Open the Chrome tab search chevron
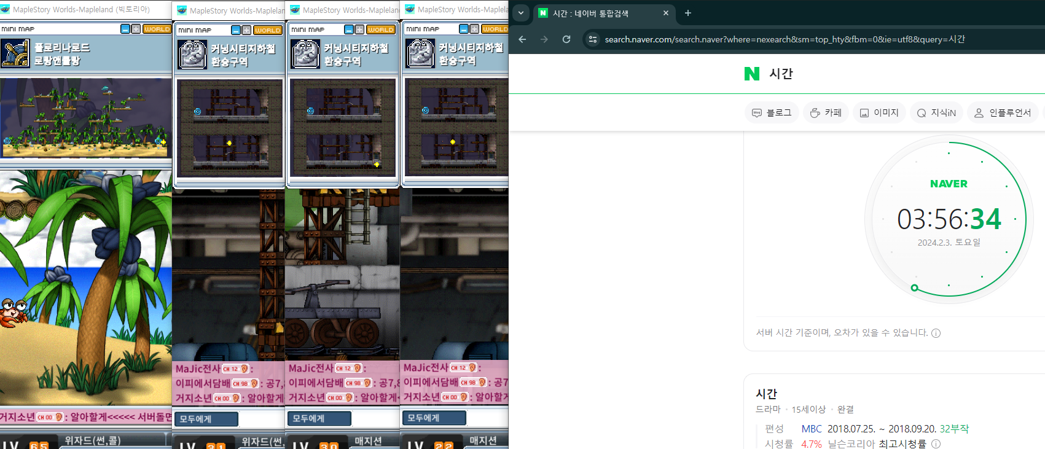 point(520,13)
